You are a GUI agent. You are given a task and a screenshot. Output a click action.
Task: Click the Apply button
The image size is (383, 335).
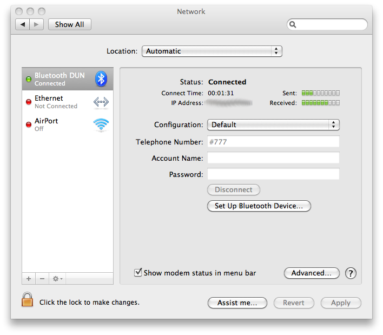(341, 303)
